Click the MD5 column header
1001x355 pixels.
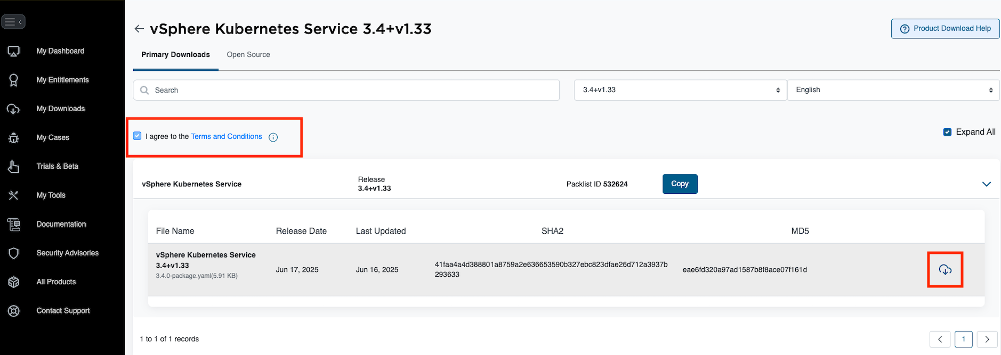click(800, 231)
